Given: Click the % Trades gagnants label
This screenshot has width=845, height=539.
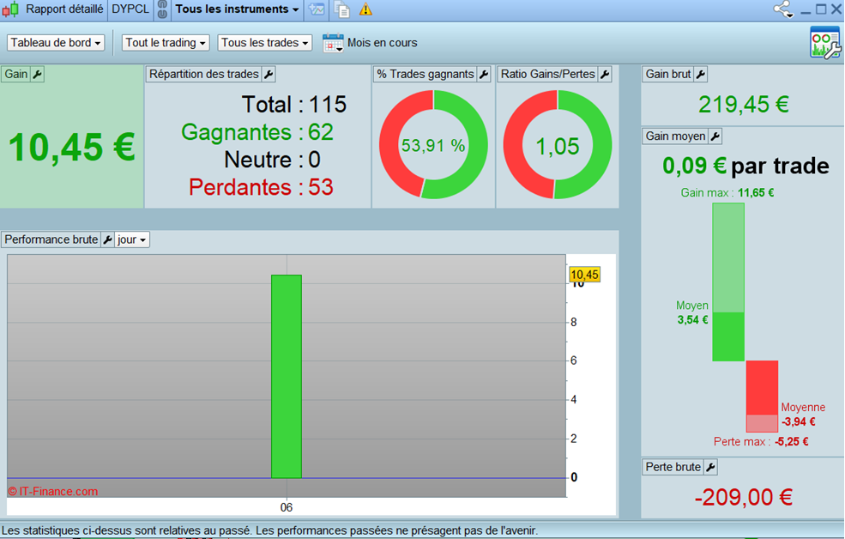Looking at the screenshot, I should tap(426, 75).
